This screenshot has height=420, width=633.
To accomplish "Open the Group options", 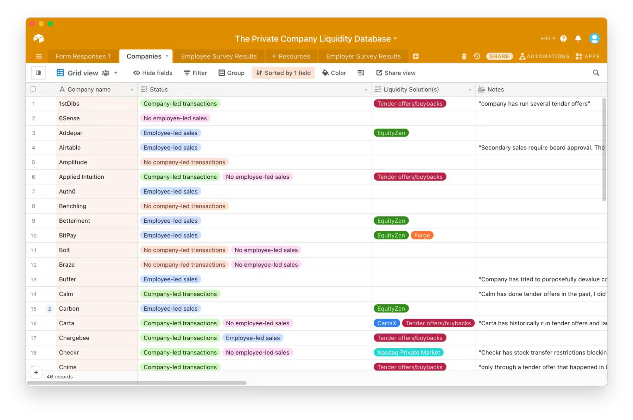I will [231, 73].
